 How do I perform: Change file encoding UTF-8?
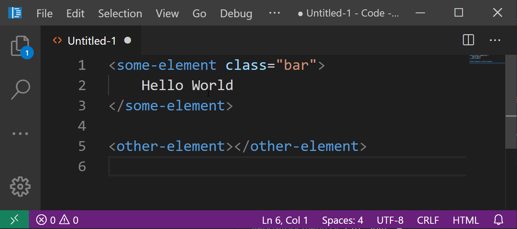tap(390, 220)
